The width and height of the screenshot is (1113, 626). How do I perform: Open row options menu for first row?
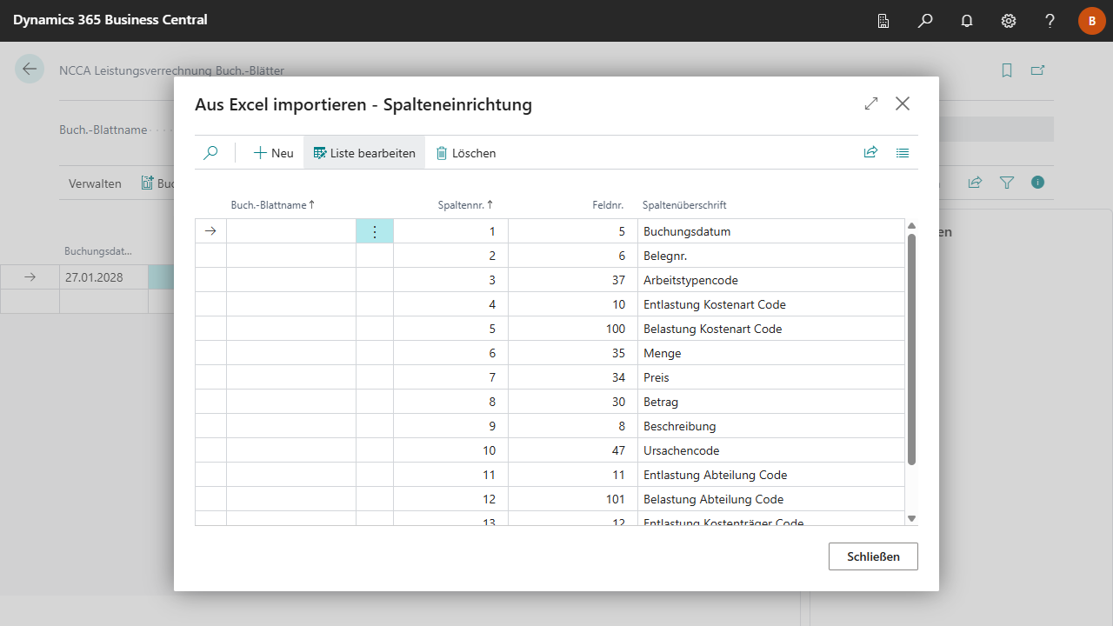(375, 231)
